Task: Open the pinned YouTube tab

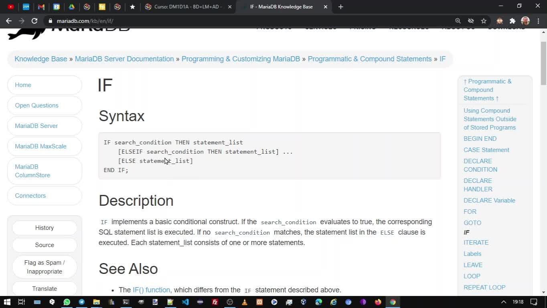Action: pos(11,6)
